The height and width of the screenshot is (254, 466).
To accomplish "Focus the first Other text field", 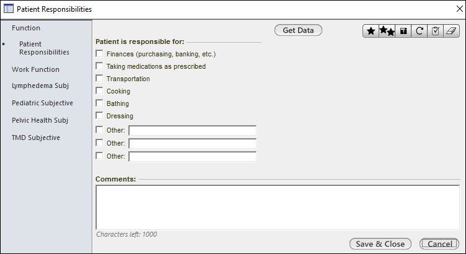I will 192,131.
